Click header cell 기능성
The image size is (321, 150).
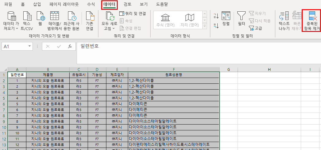coord(97,75)
